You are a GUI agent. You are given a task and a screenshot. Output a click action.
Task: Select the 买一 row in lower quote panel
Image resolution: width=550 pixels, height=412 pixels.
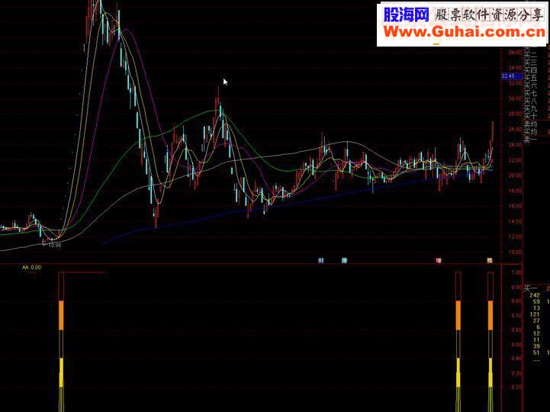(537, 288)
